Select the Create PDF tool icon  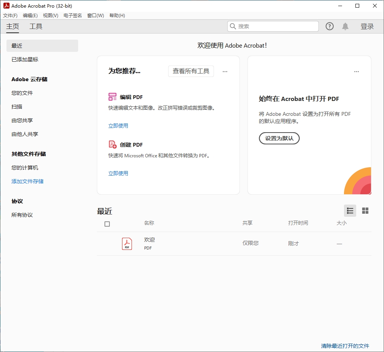pos(112,145)
